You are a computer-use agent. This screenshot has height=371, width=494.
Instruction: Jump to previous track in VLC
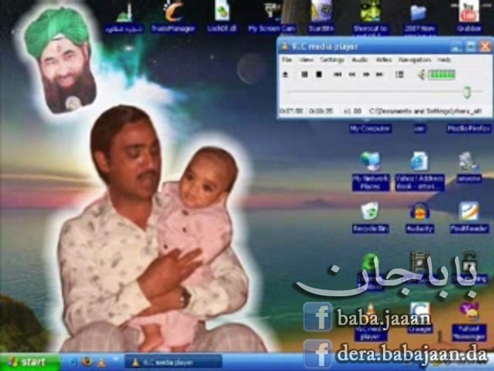point(338,74)
